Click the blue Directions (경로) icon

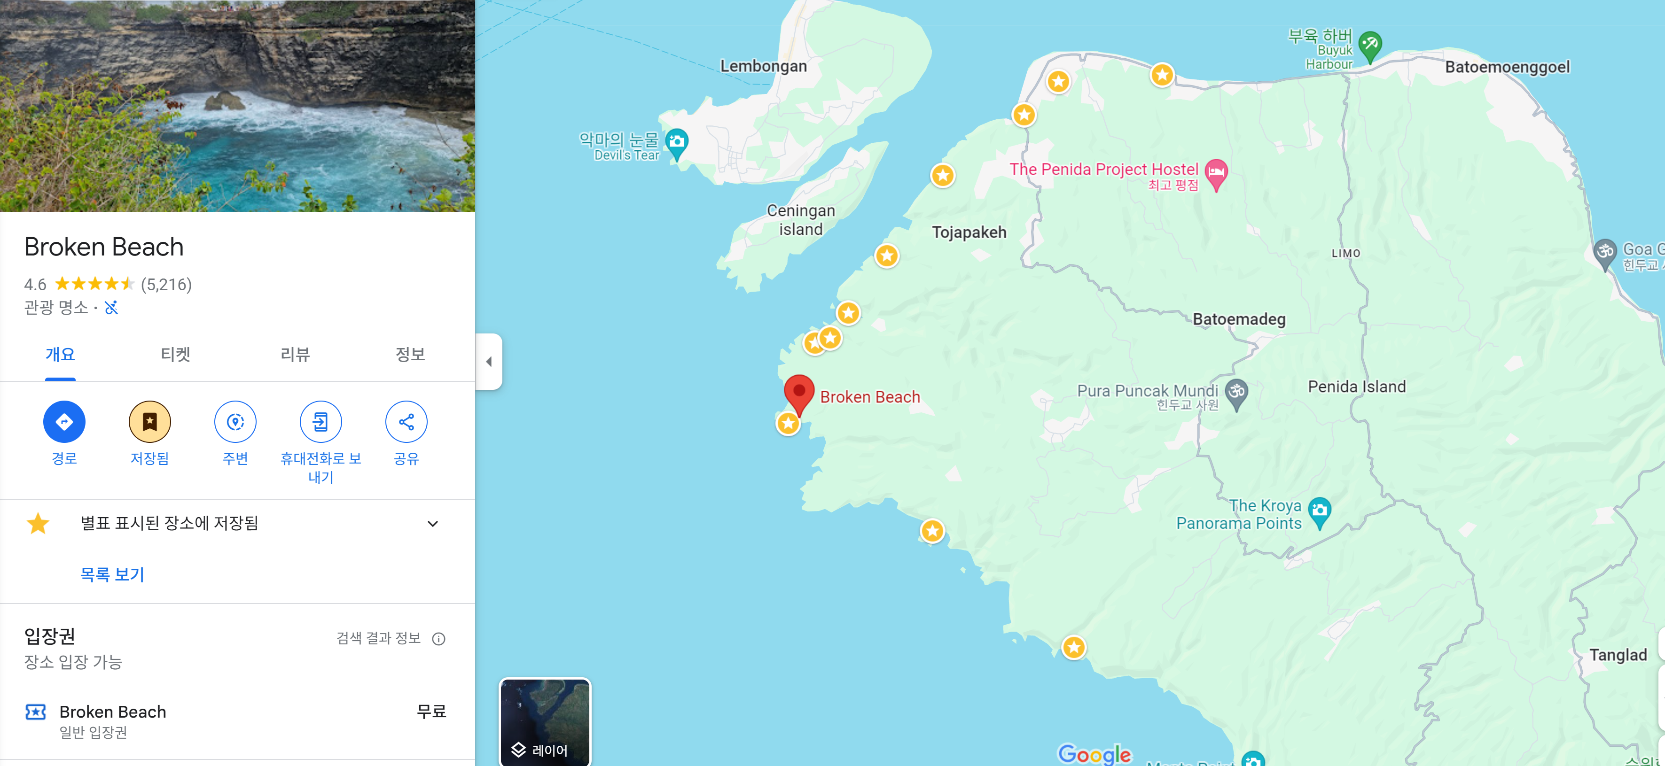coord(64,422)
